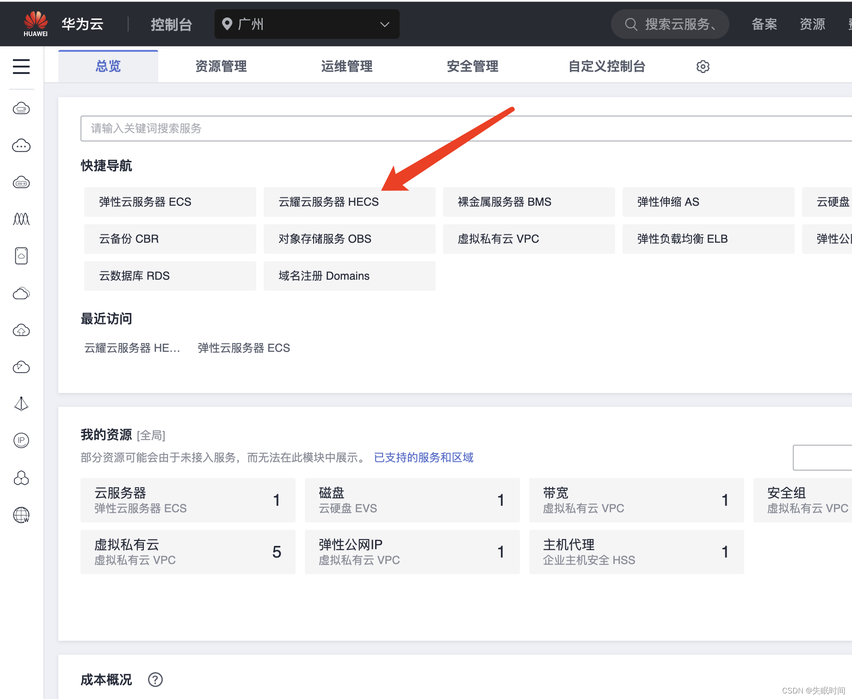This screenshot has height=699, width=852.
Task: Open 域名注册 Domains quick link
Action: (350, 276)
